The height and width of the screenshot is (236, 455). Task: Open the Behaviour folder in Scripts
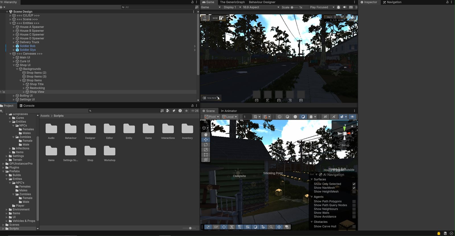pos(71,131)
